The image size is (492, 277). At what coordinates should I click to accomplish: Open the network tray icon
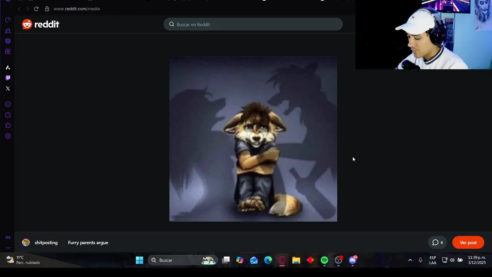pyautogui.click(x=445, y=260)
